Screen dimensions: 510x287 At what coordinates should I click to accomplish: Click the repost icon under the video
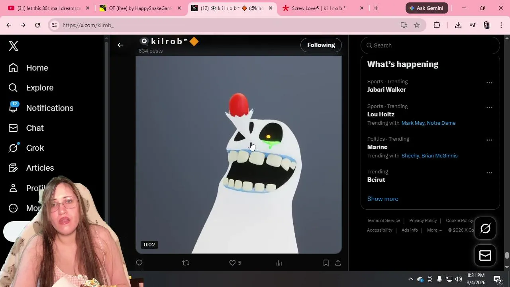click(x=186, y=263)
